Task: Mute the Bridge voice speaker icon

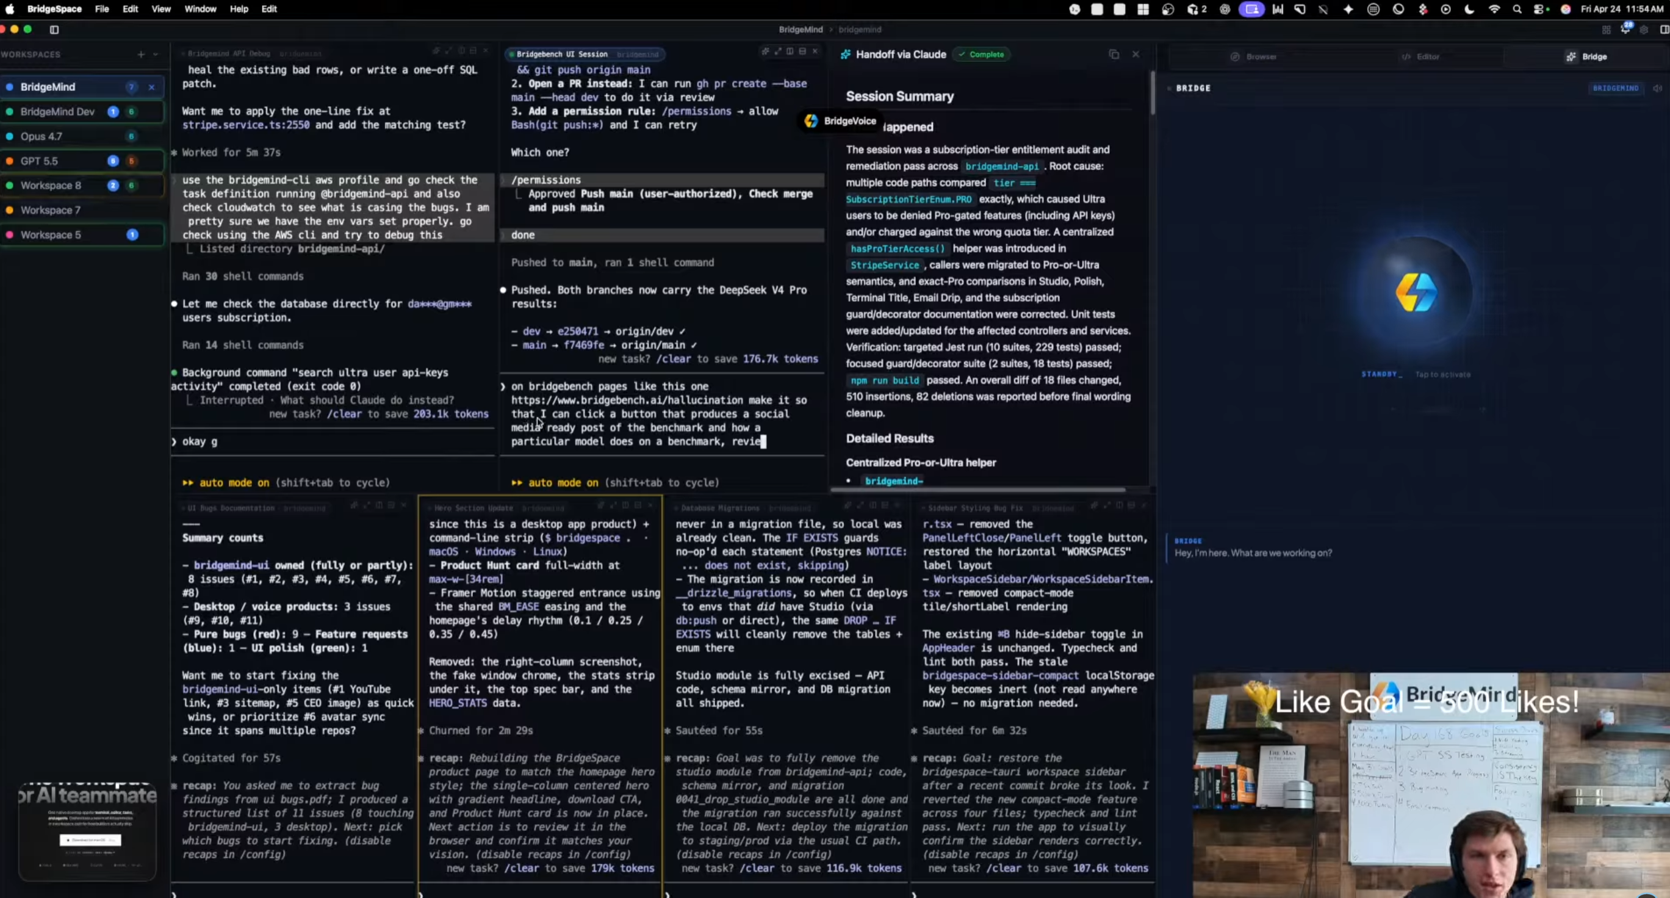Action: click(1657, 89)
